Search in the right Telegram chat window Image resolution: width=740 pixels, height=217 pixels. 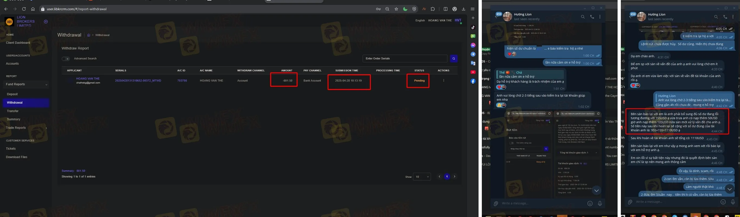716,17
